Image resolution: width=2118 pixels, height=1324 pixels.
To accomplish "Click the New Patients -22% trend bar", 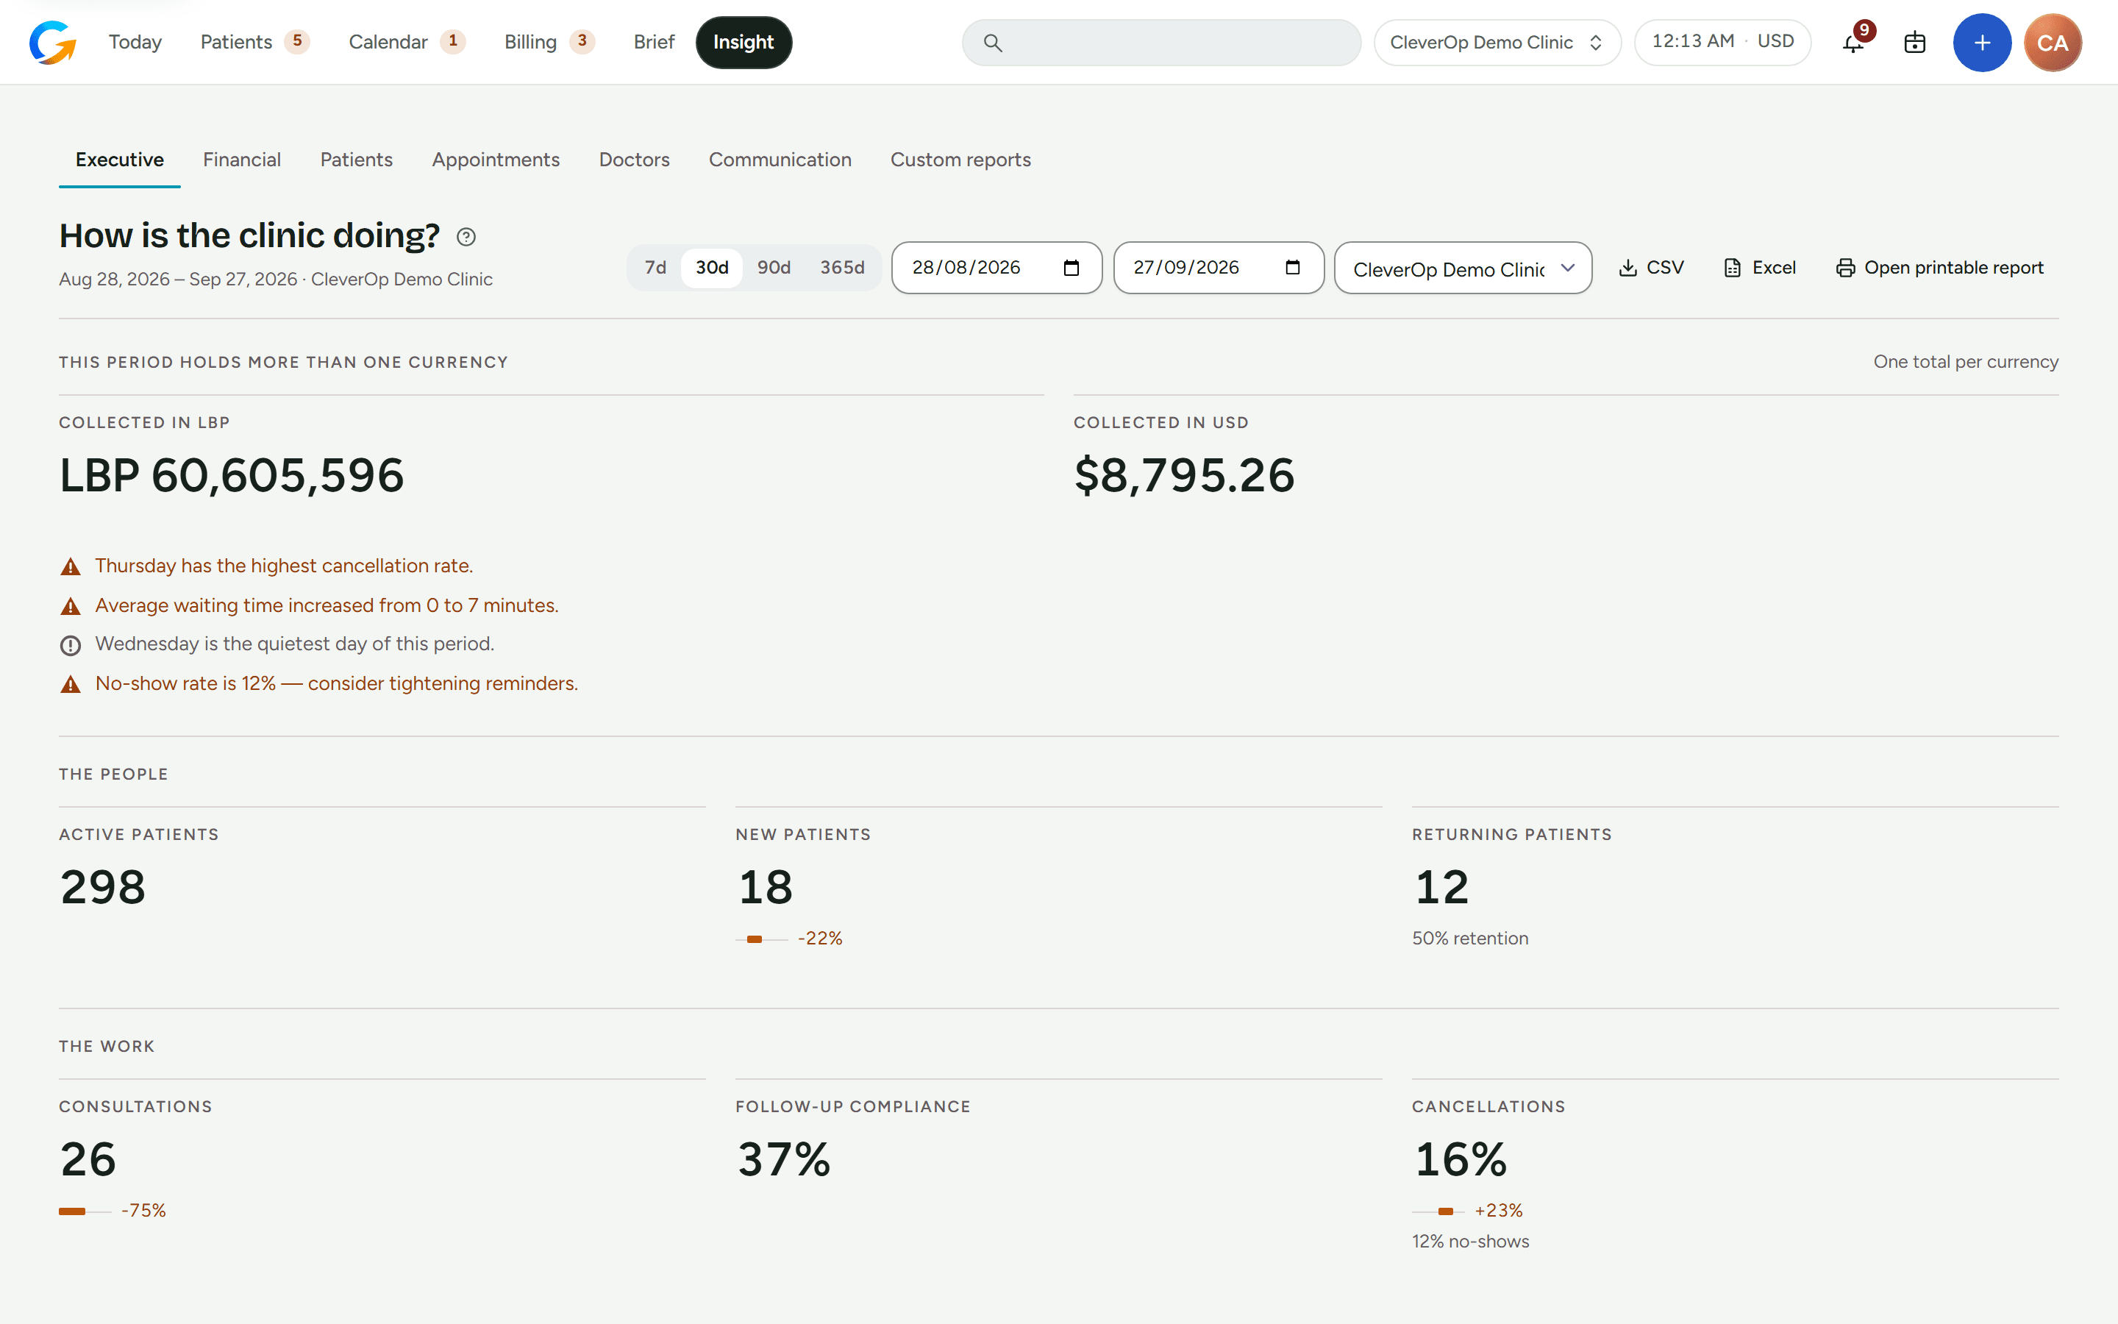I will 761,939.
